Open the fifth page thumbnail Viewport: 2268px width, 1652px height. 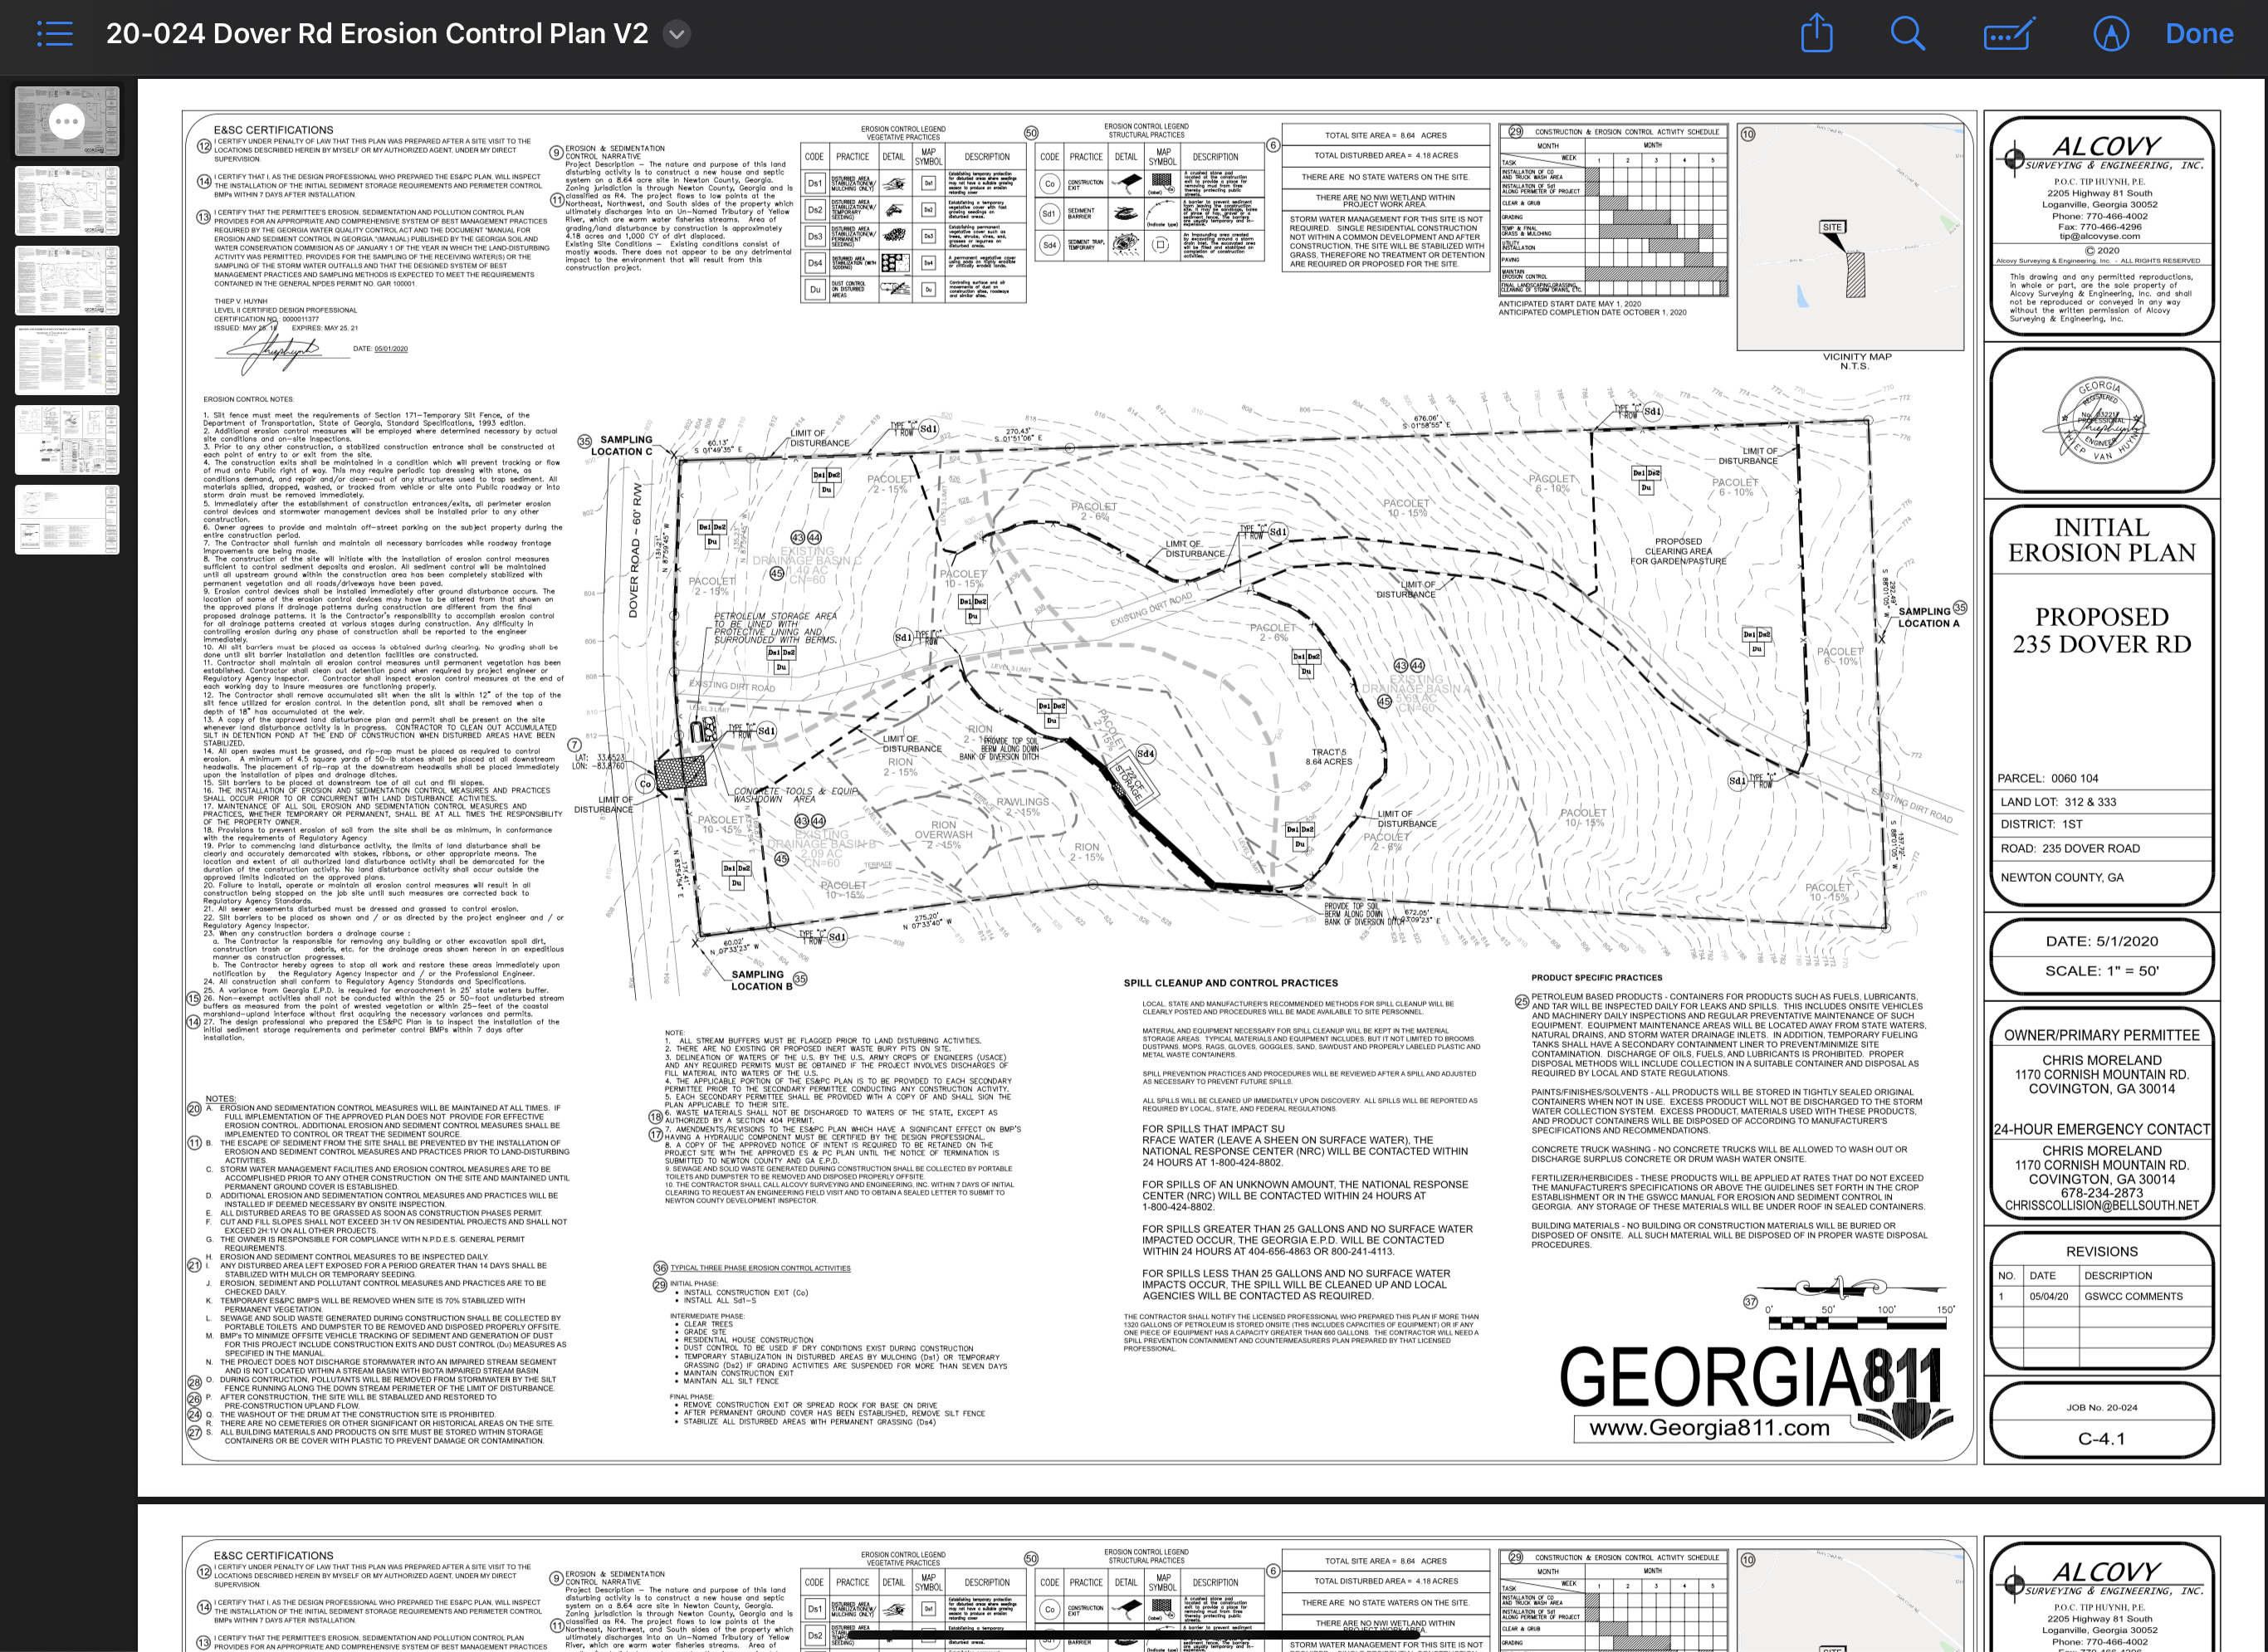pos(67,440)
